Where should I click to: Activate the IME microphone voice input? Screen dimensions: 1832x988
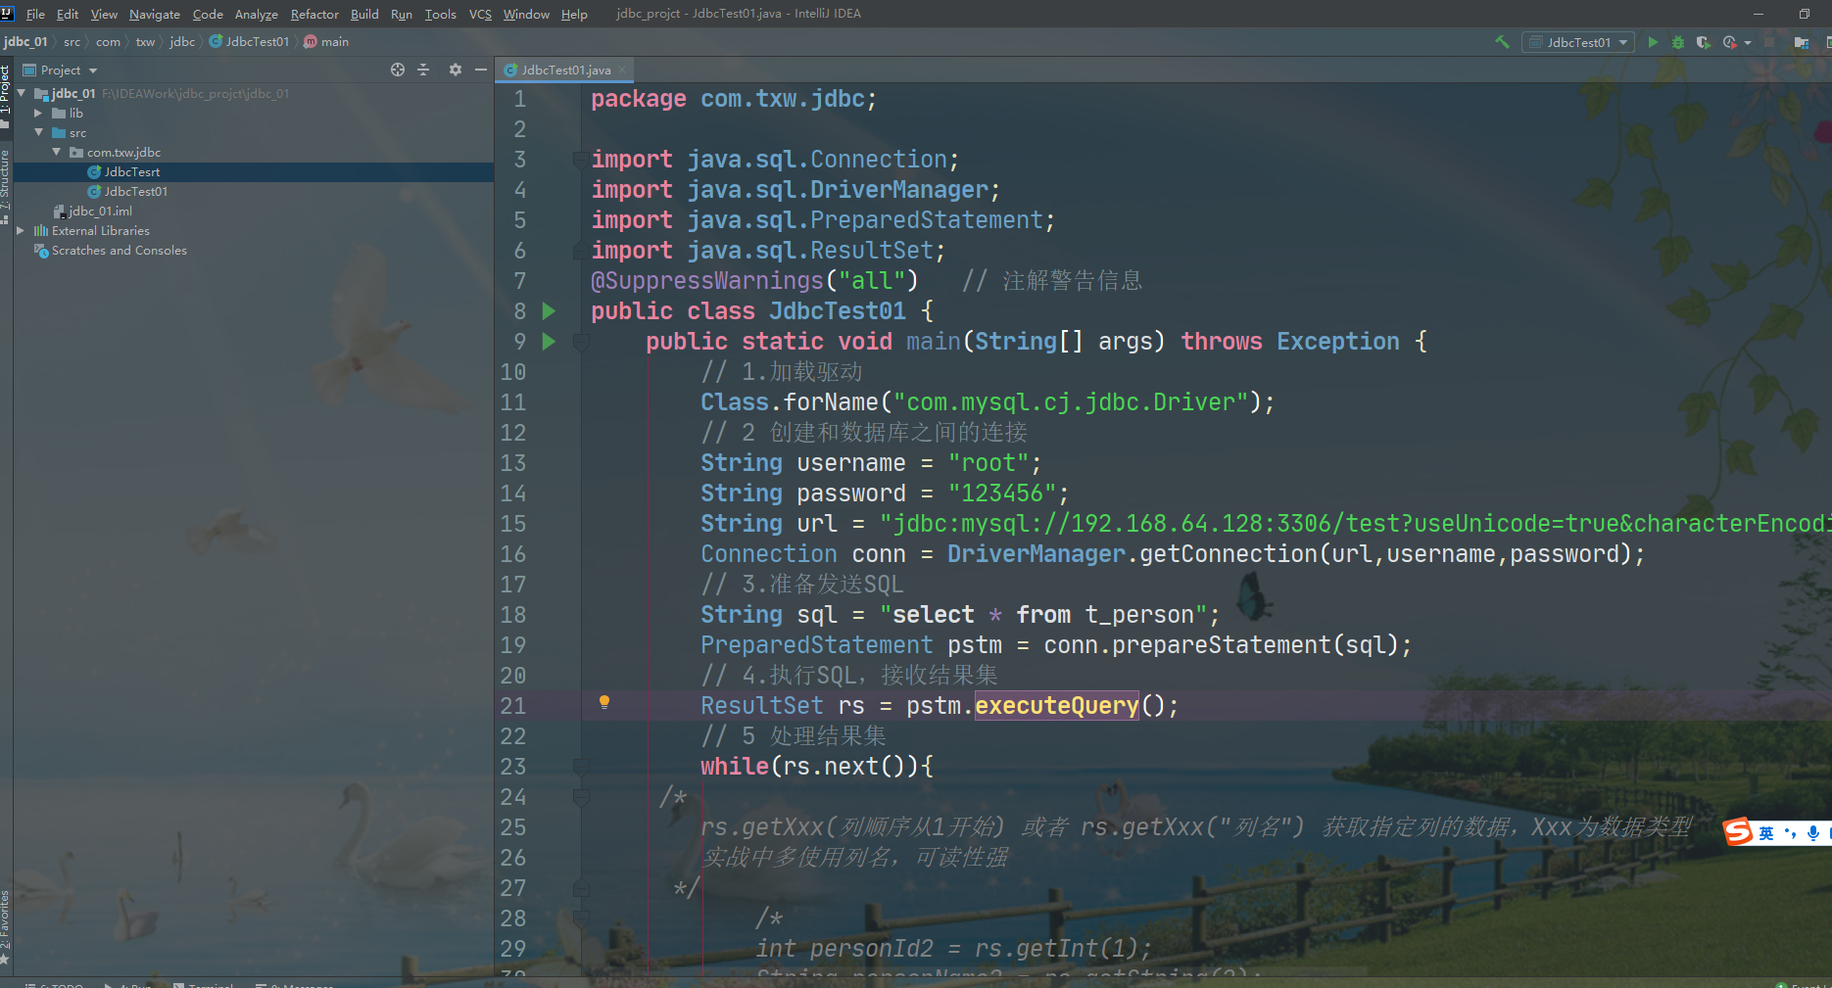1813,833
